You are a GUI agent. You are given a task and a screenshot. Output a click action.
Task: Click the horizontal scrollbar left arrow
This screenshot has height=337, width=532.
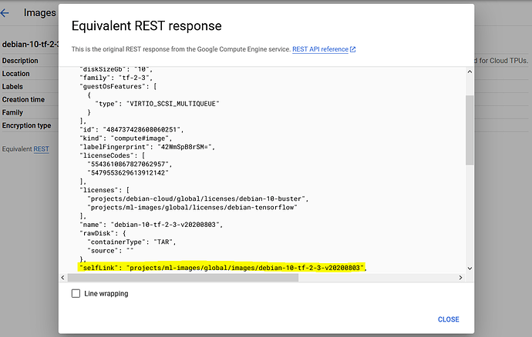[62, 278]
